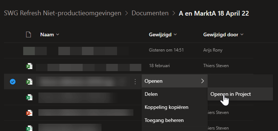This screenshot has width=278, height=131.
Task: Navigate to Documenten breadcrumb link
Action: pos(150,13)
